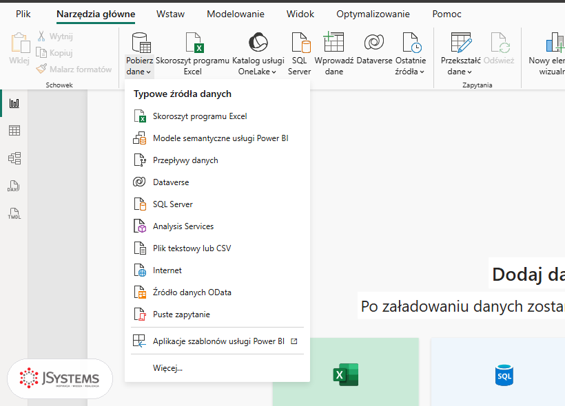Click the Ostatnie źródła icon
565x406 pixels.
(x=412, y=43)
